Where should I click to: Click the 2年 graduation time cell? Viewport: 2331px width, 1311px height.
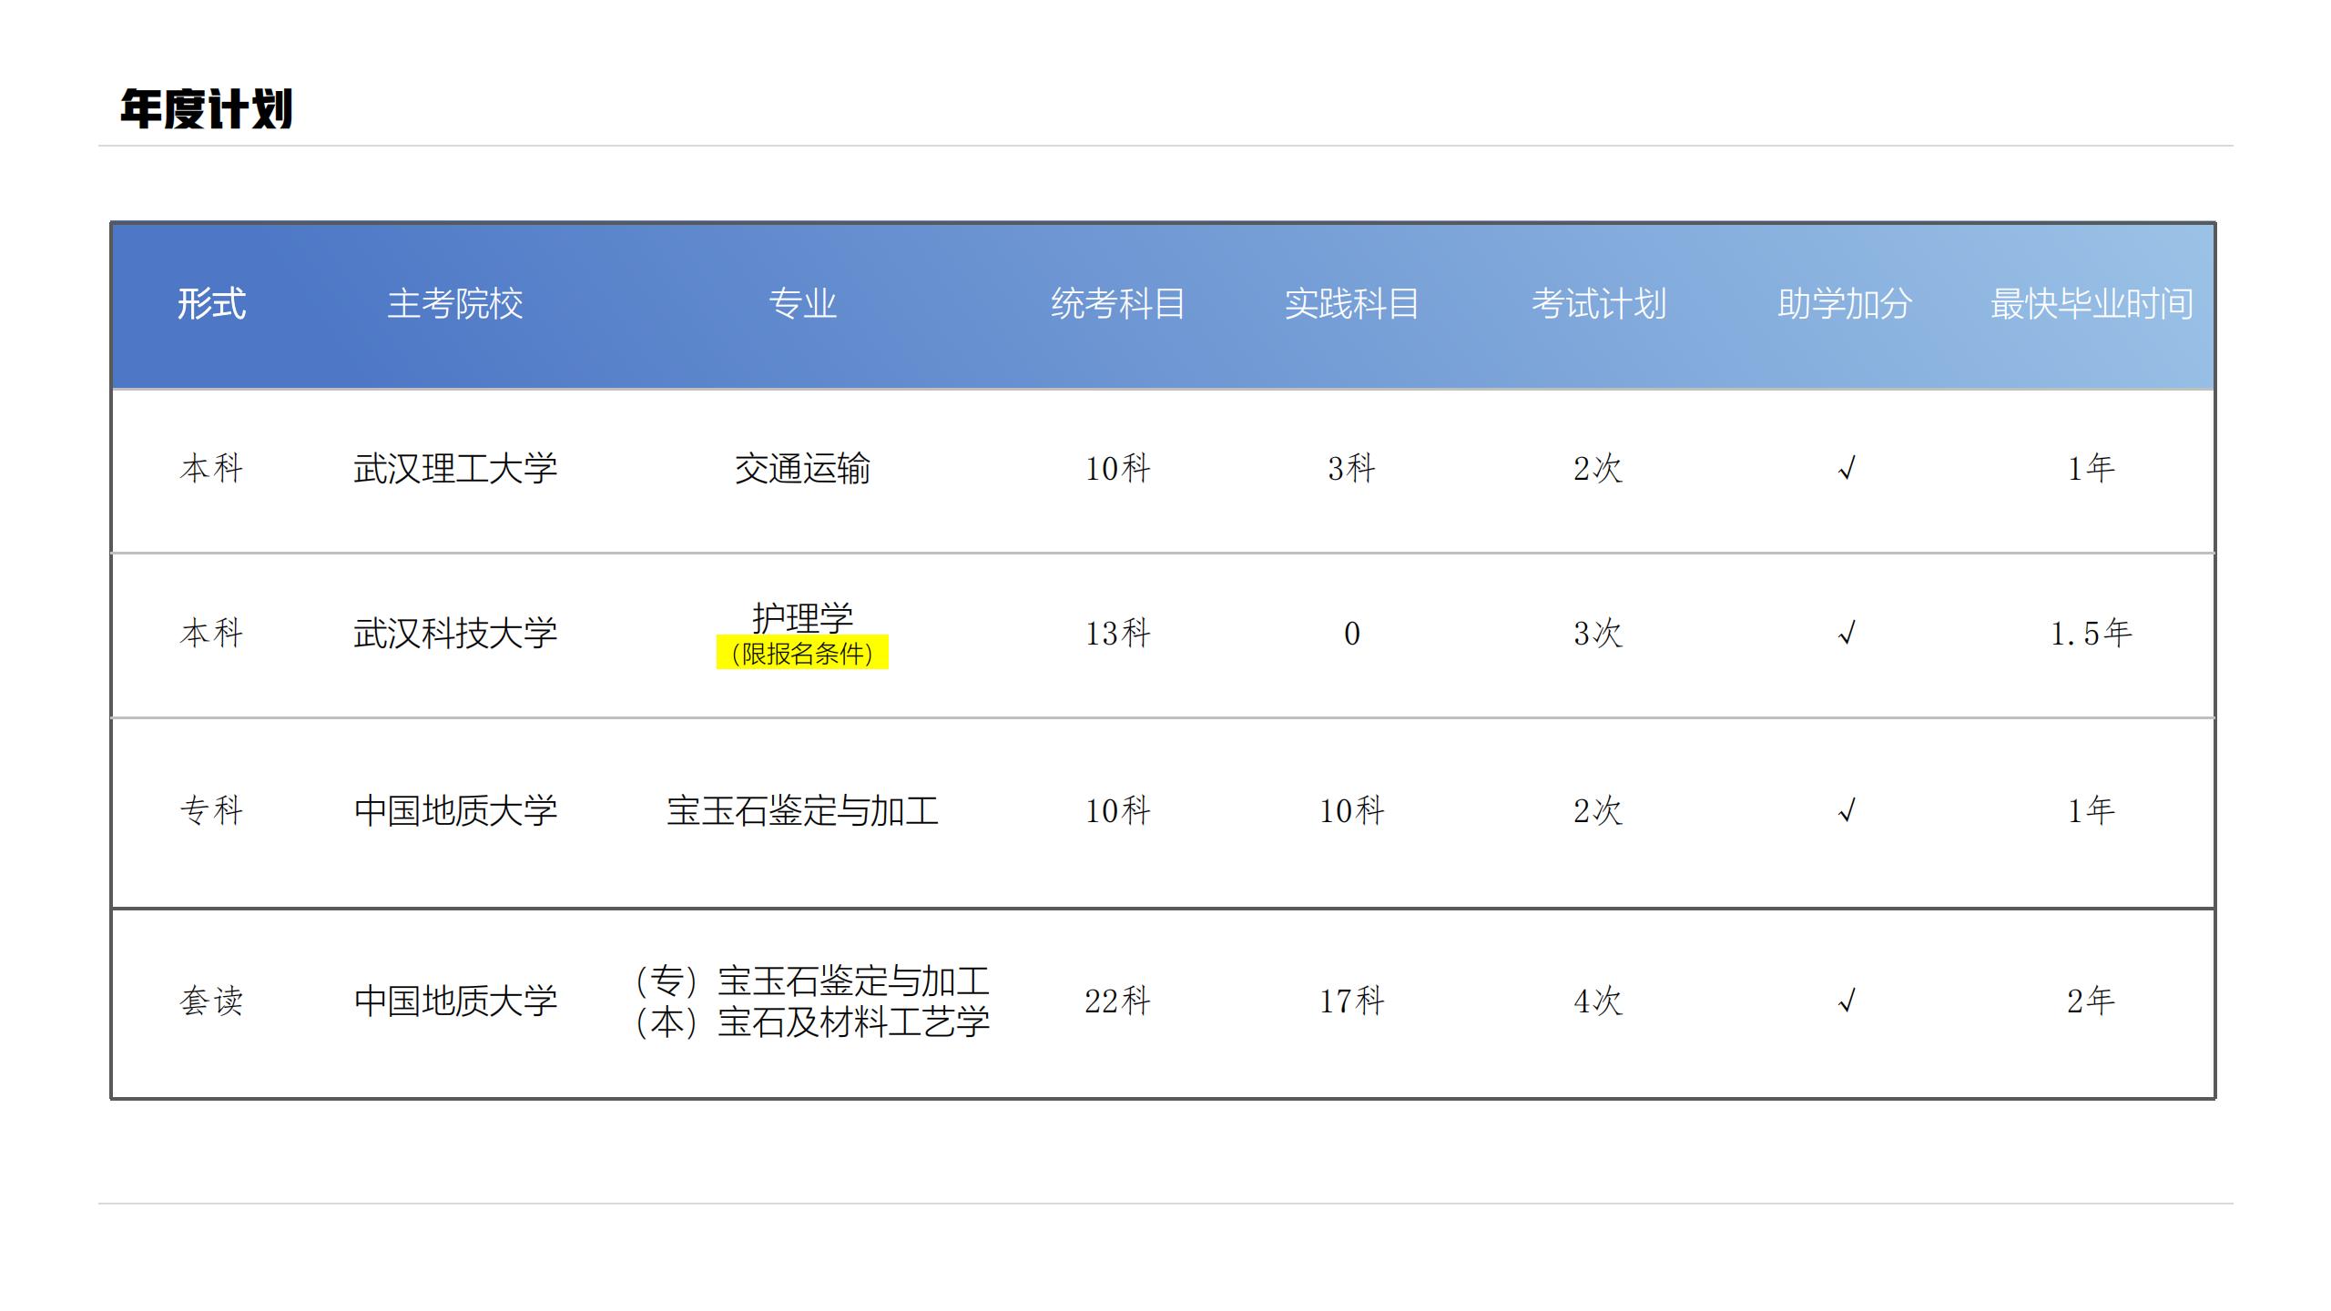2092,1001
